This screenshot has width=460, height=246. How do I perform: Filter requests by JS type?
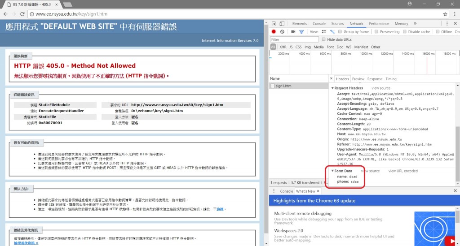coord(291,47)
